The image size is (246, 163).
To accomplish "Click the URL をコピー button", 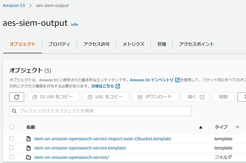I will point(106,97).
